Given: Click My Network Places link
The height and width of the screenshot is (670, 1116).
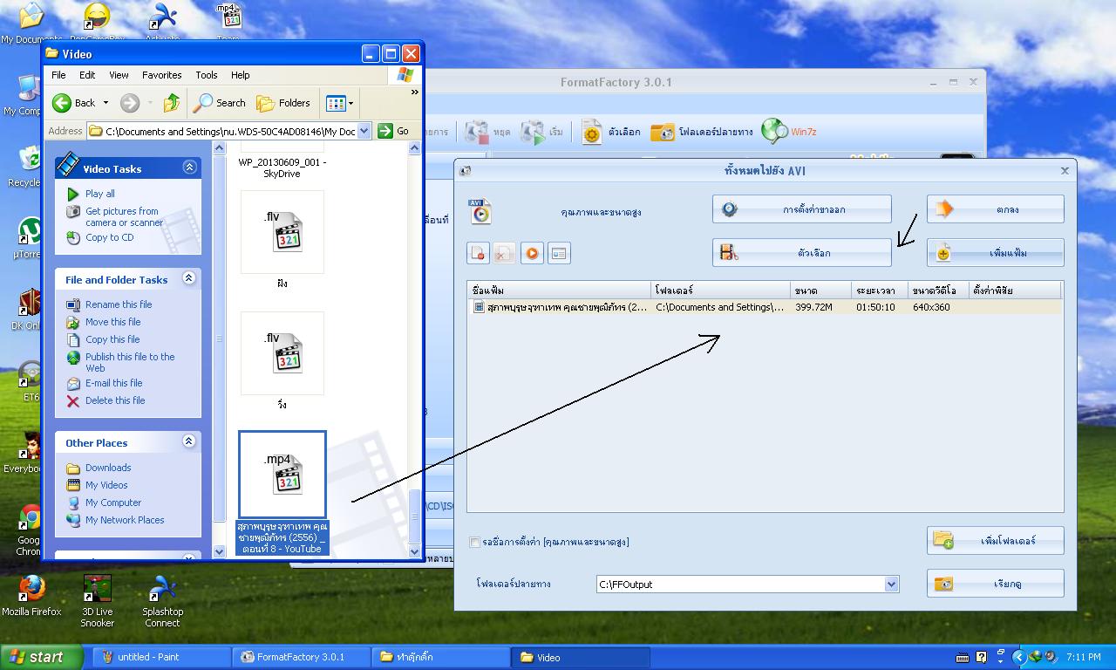Looking at the screenshot, I should (125, 520).
